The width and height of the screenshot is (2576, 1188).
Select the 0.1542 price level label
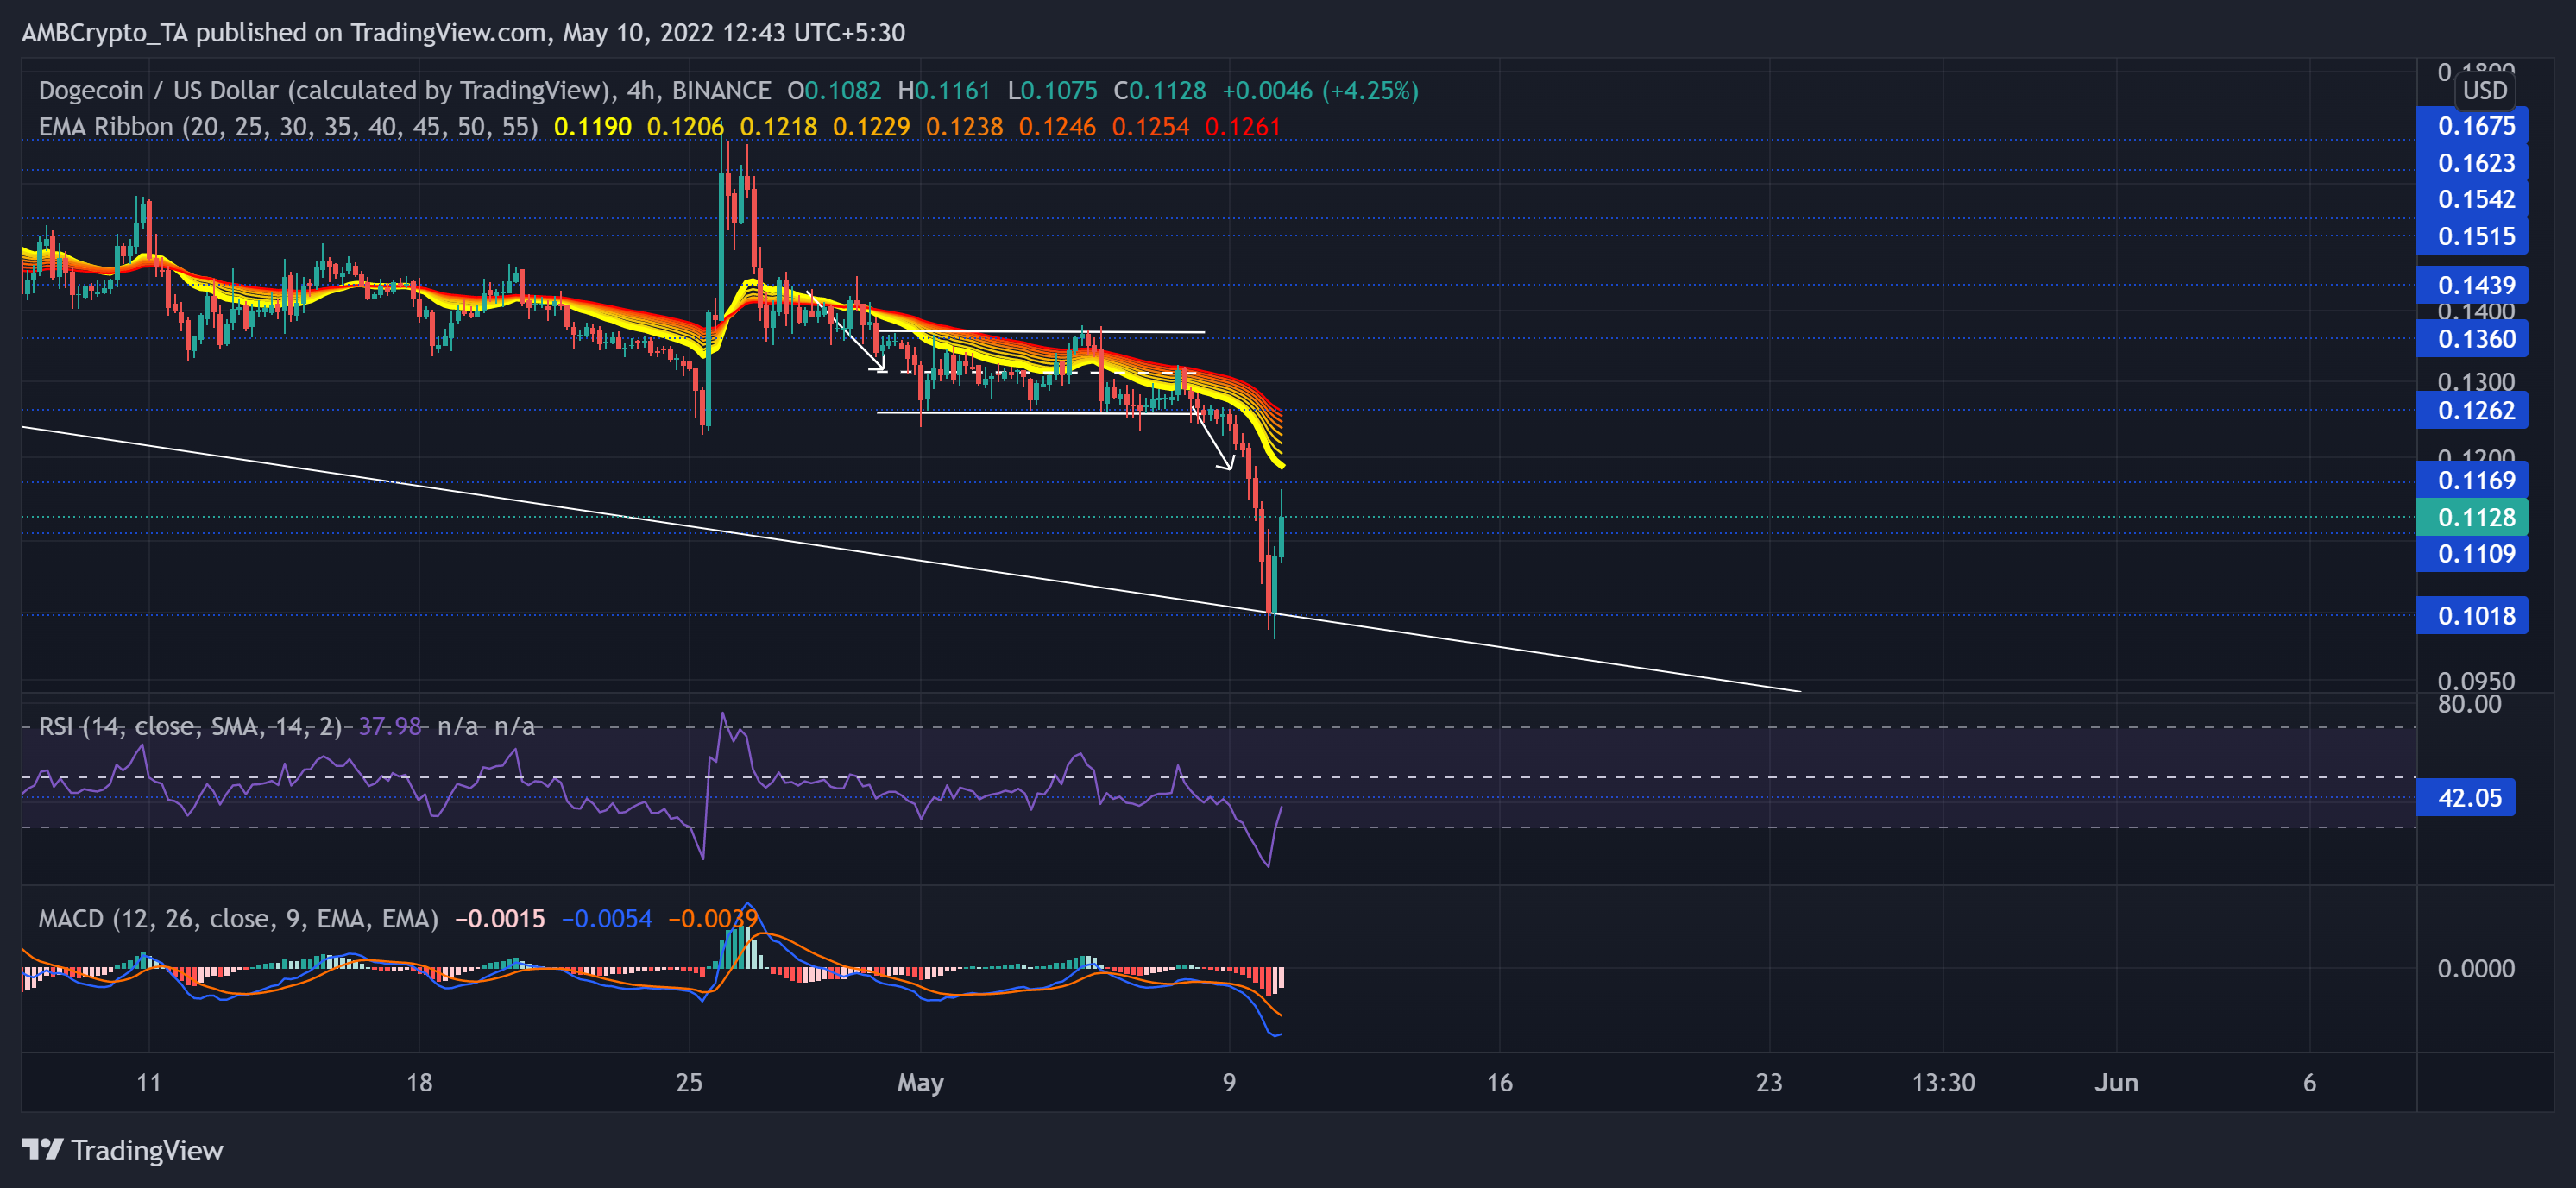2472,199
